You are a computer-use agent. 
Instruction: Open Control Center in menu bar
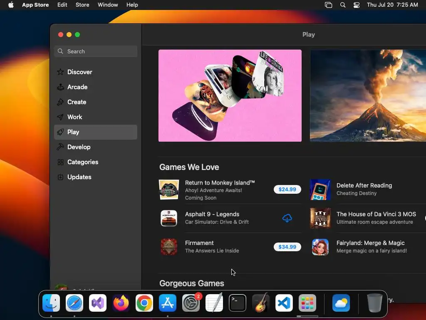point(357,5)
